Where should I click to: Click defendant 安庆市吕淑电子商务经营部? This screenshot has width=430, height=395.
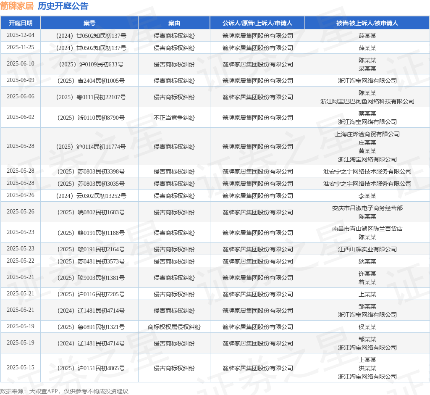tap(367, 208)
